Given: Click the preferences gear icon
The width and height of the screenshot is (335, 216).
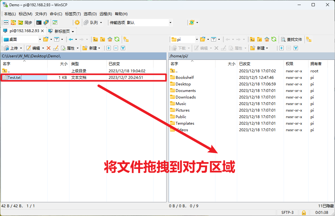Looking at the screenshot, I should pyautogui.click(x=77, y=22).
